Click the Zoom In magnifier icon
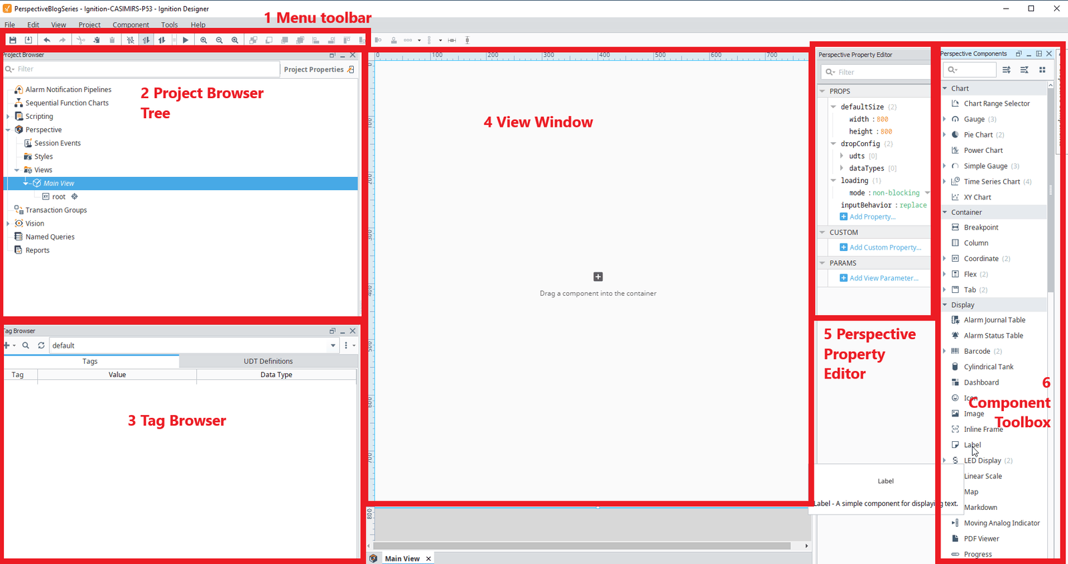The width and height of the screenshot is (1068, 564). [x=204, y=40]
